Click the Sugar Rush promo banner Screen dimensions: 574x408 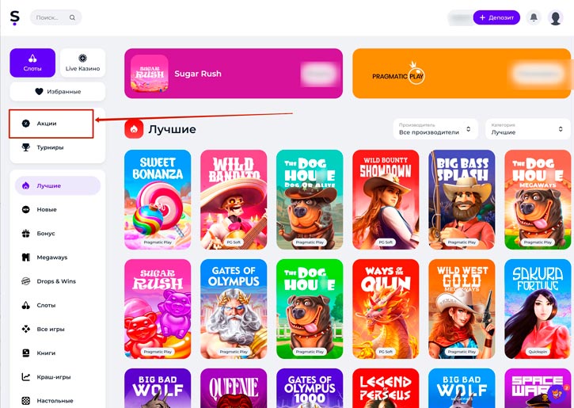click(x=234, y=73)
